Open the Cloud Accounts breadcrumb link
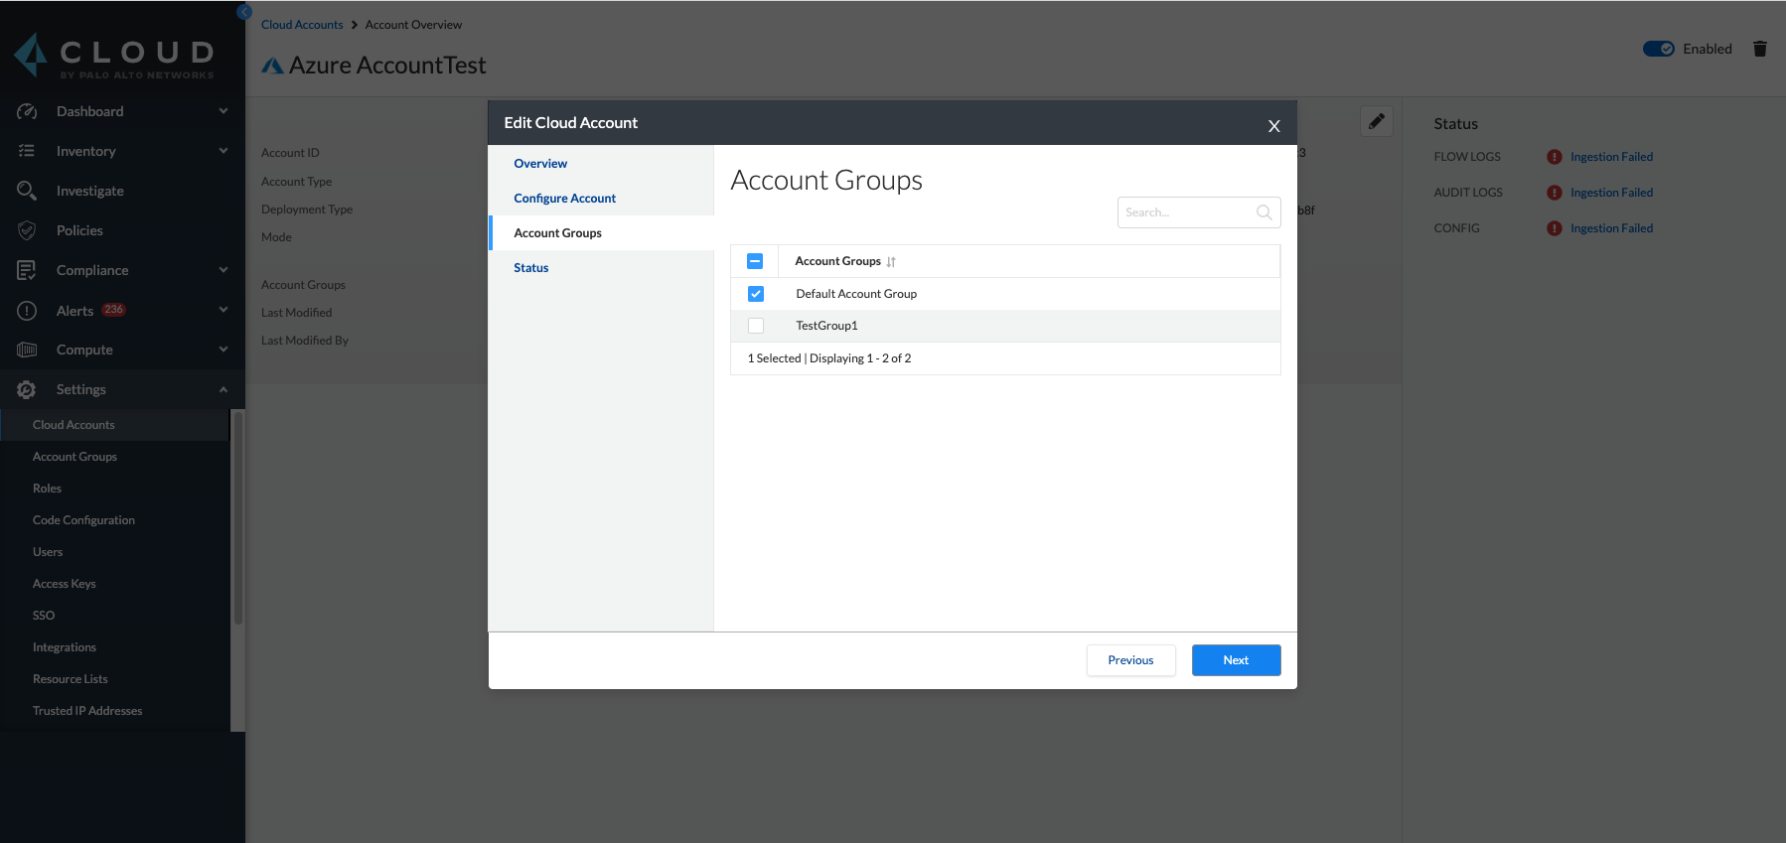Viewport: 1786px width, 843px height. [302, 25]
